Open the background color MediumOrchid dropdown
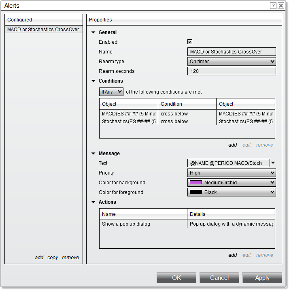The height and width of the screenshot is (290, 289). pos(232,183)
